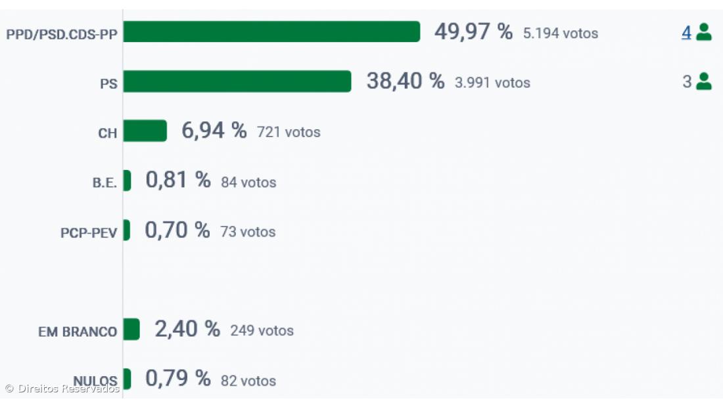The width and height of the screenshot is (723, 407).
Task: Click the 82 votos null count
Action: [248, 381]
